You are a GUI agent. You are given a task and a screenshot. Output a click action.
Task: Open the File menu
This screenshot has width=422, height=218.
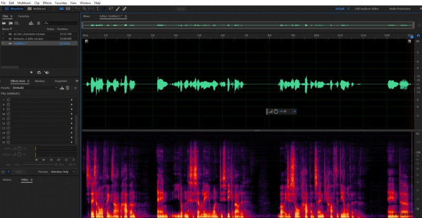4,3
